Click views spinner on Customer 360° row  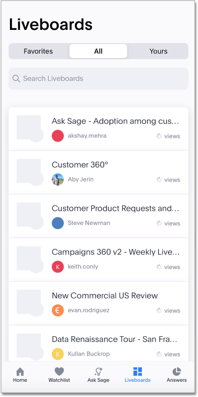(x=159, y=180)
